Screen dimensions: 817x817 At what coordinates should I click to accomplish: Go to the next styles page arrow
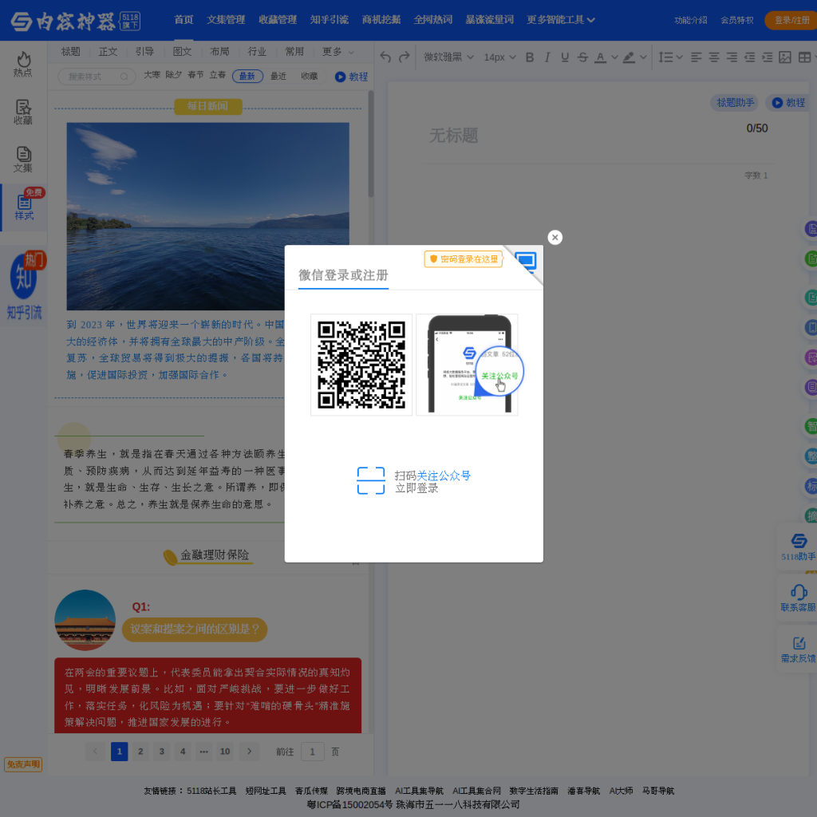tap(249, 752)
